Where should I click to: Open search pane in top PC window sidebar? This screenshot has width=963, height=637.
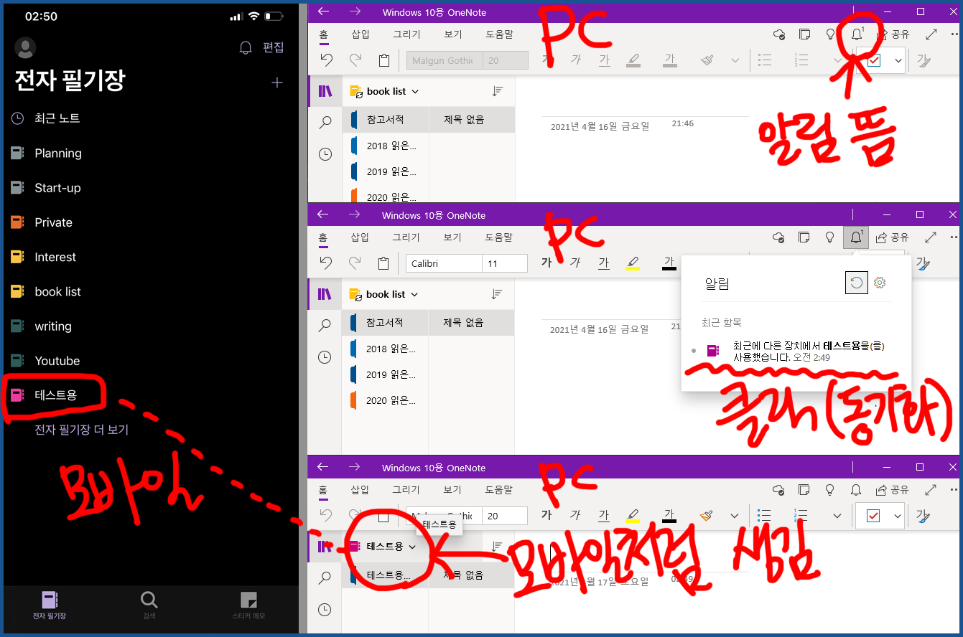coord(325,123)
